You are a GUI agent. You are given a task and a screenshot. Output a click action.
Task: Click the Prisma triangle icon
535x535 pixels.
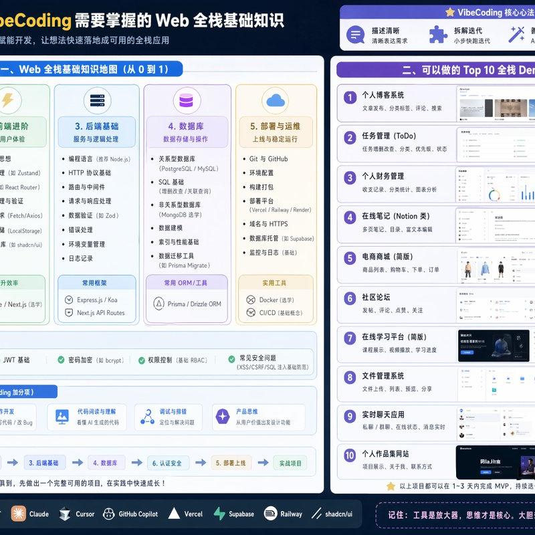(x=158, y=304)
